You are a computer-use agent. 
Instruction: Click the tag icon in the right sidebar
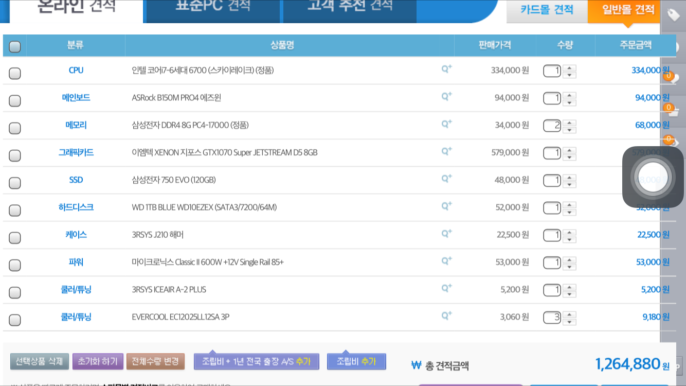pos(673,15)
